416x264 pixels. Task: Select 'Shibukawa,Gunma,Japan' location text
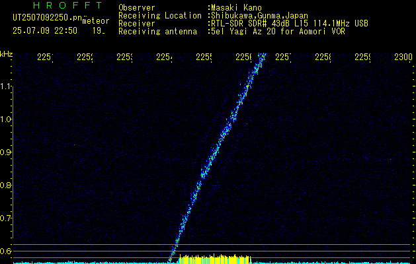pos(259,16)
